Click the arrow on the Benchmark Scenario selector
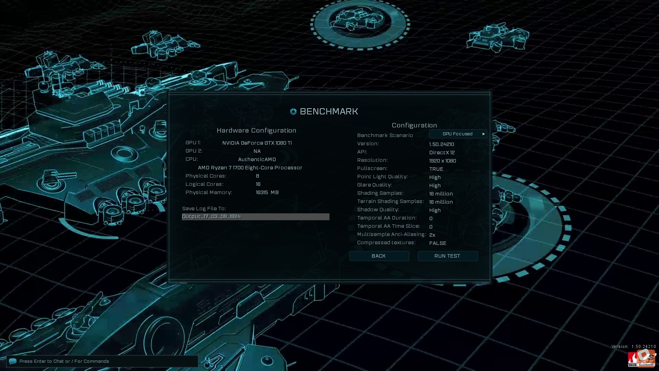659x371 pixels. click(483, 134)
